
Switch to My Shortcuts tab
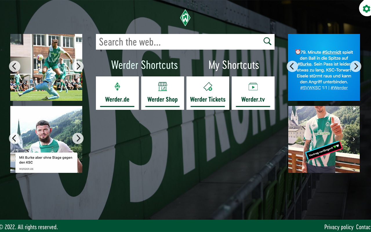(x=234, y=65)
